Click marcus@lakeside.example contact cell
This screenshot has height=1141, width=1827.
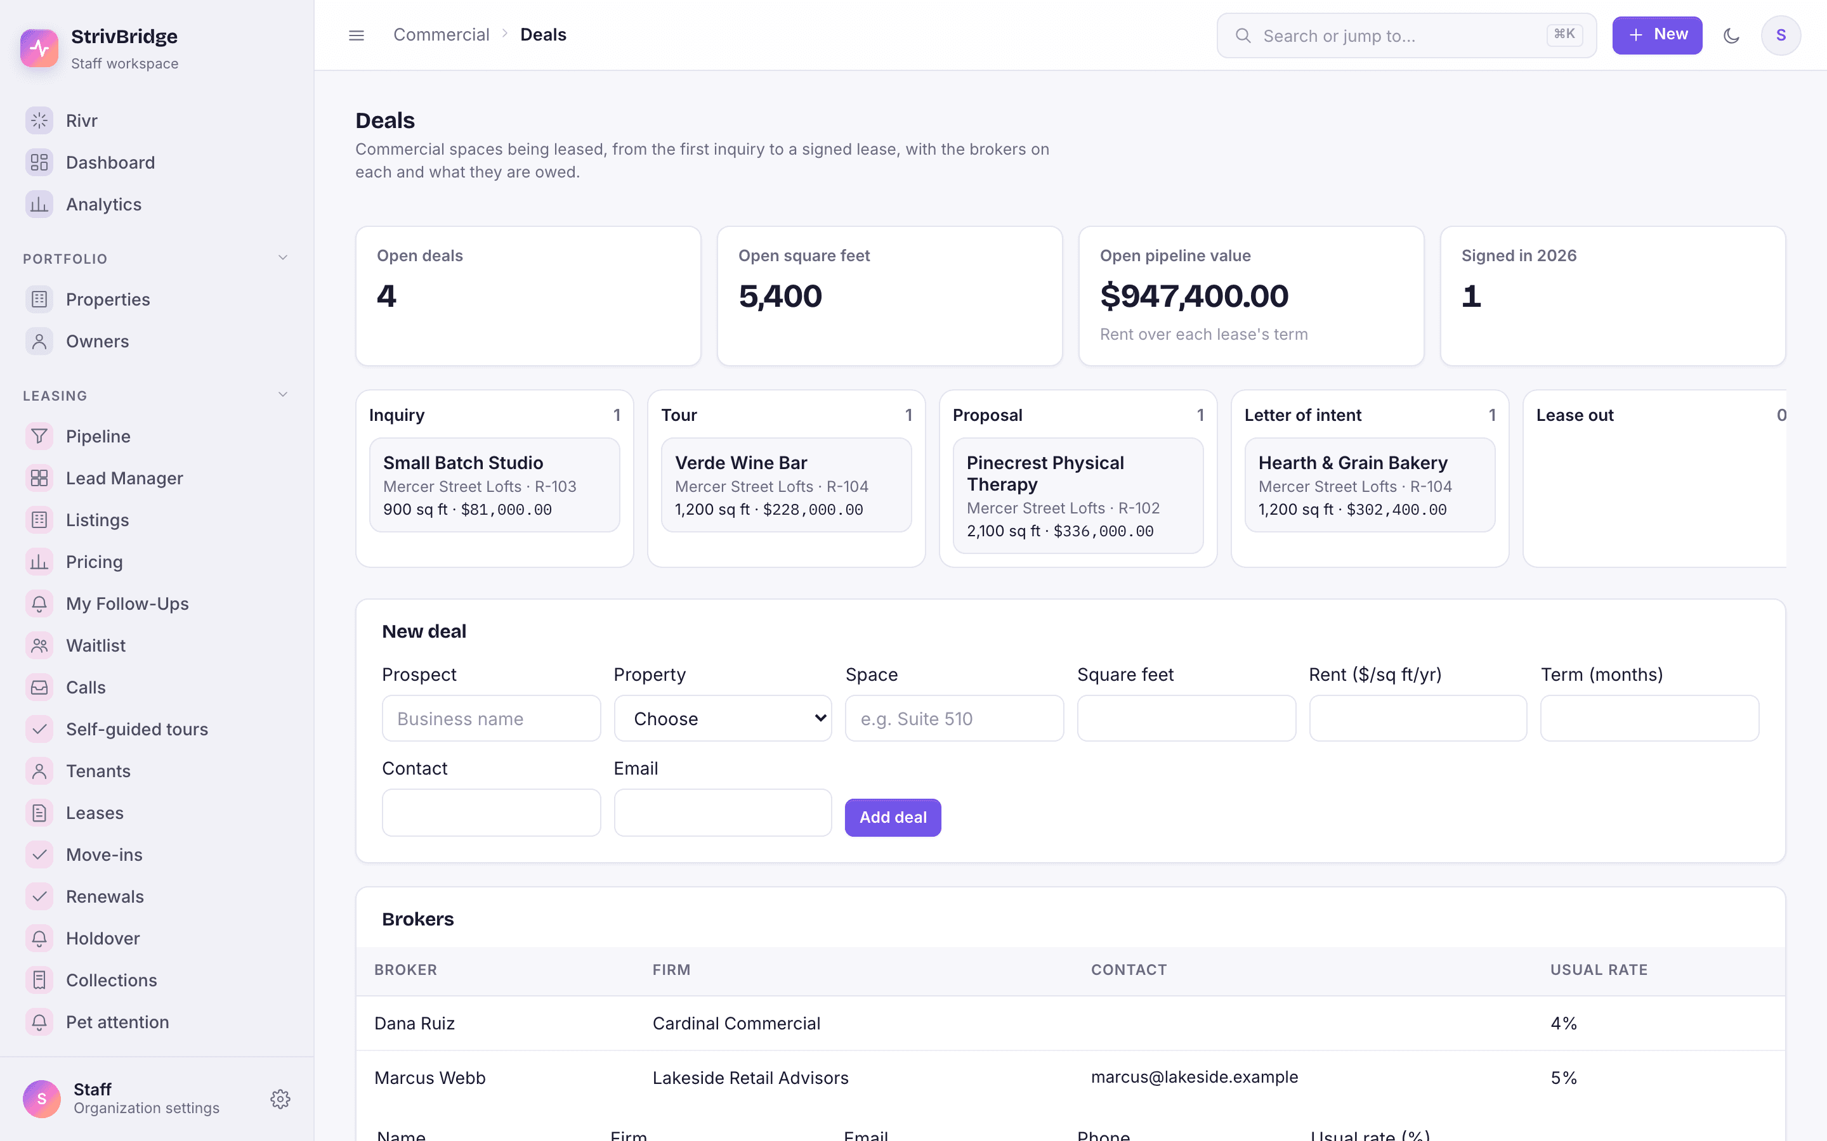click(x=1195, y=1077)
